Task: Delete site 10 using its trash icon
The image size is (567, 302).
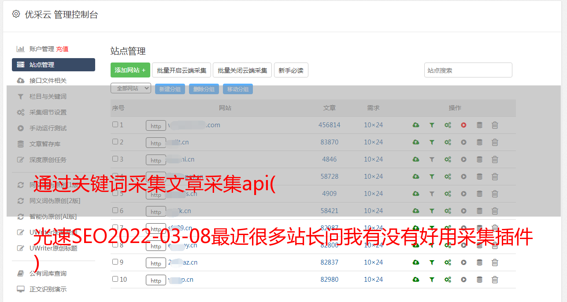Action: 495,280
